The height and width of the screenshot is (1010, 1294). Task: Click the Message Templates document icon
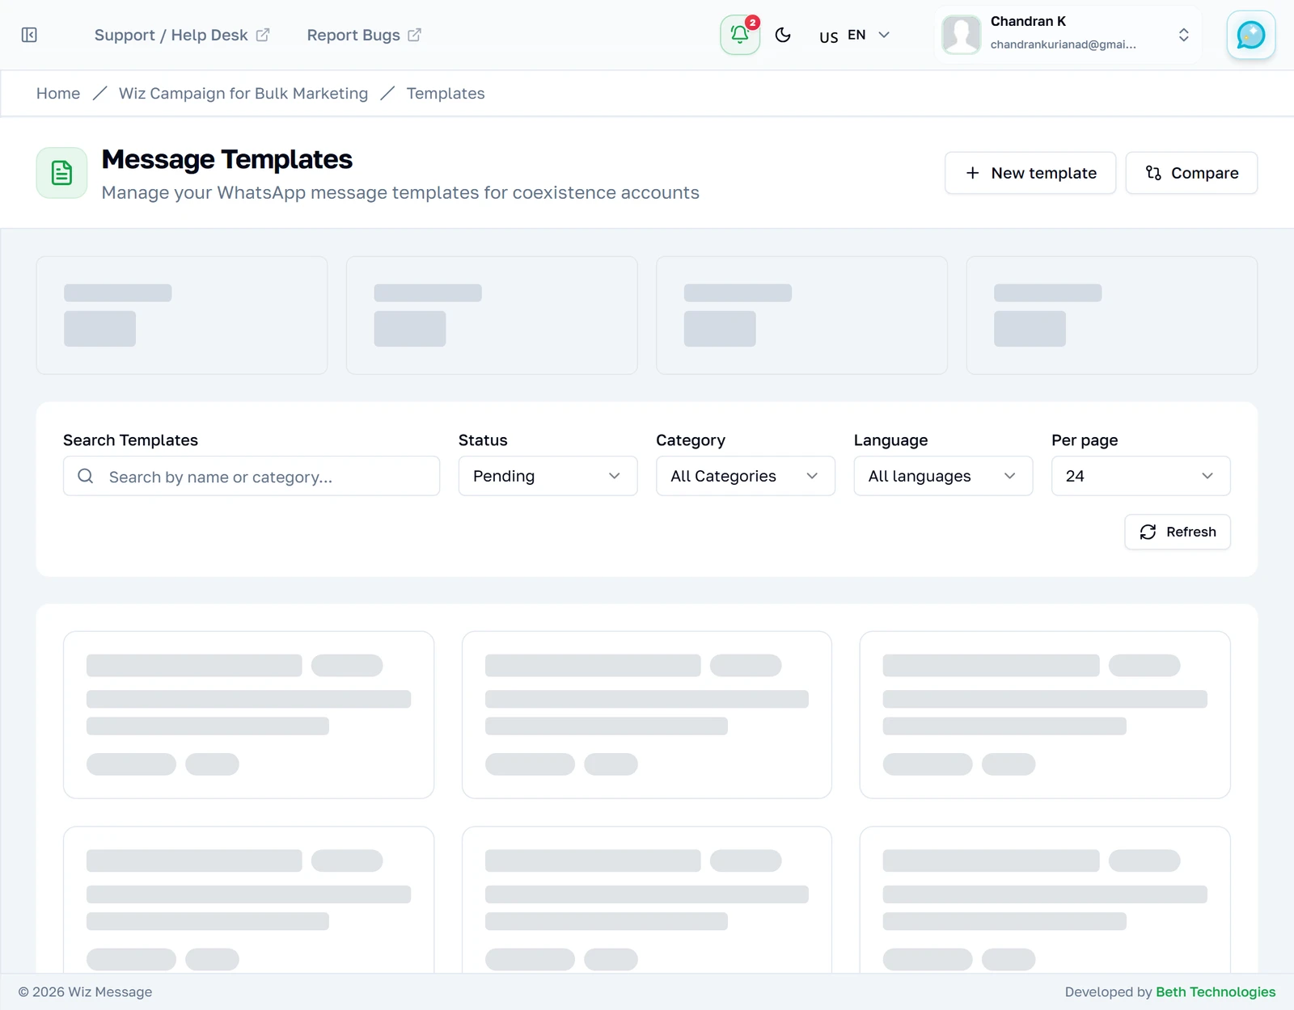(x=61, y=173)
